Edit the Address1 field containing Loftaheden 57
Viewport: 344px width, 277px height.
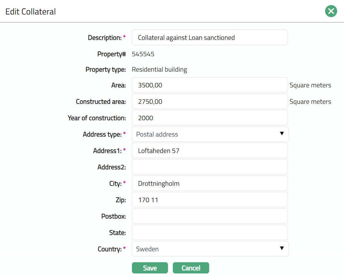point(209,151)
